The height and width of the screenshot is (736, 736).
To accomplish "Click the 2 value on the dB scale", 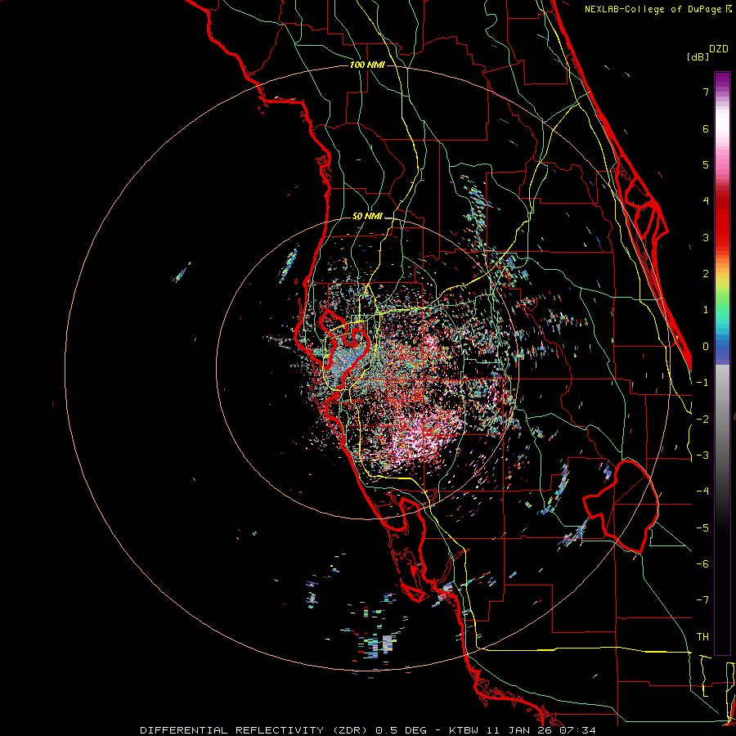I will click(x=706, y=274).
